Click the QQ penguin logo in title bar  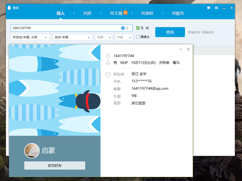(9, 8)
